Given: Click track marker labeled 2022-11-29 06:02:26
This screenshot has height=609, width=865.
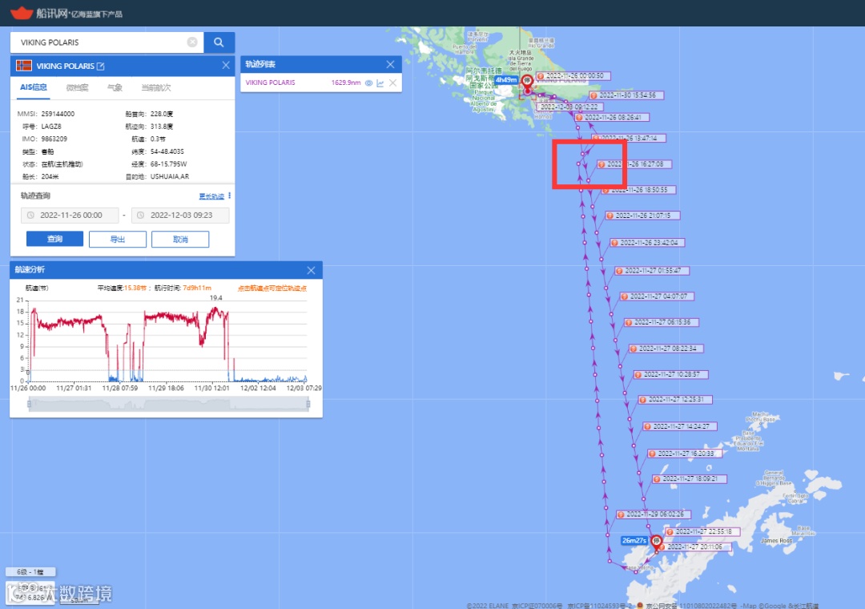Looking at the screenshot, I should click(654, 514).
